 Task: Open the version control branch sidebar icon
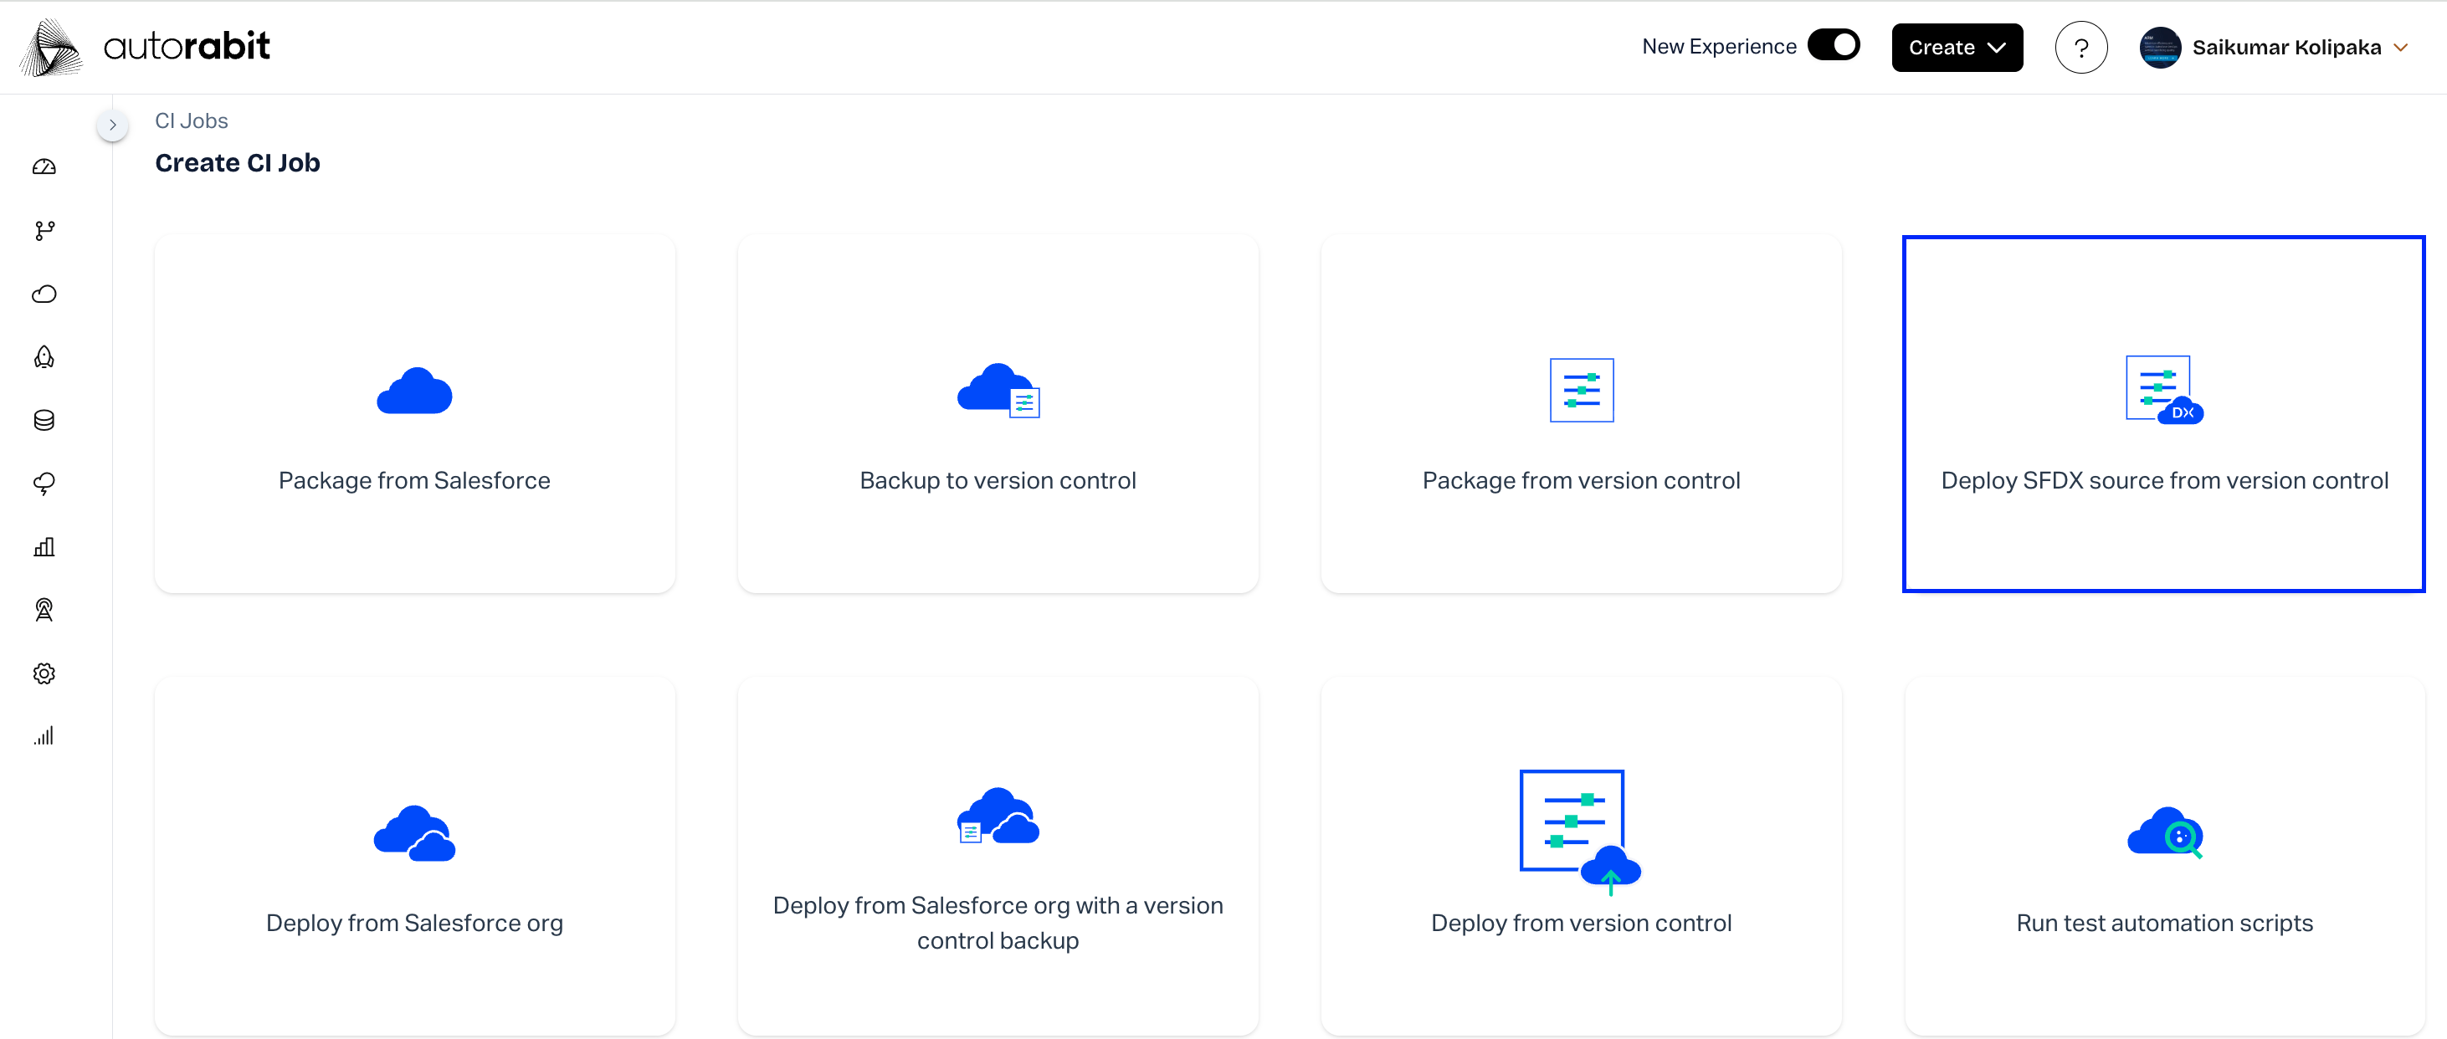44,231
